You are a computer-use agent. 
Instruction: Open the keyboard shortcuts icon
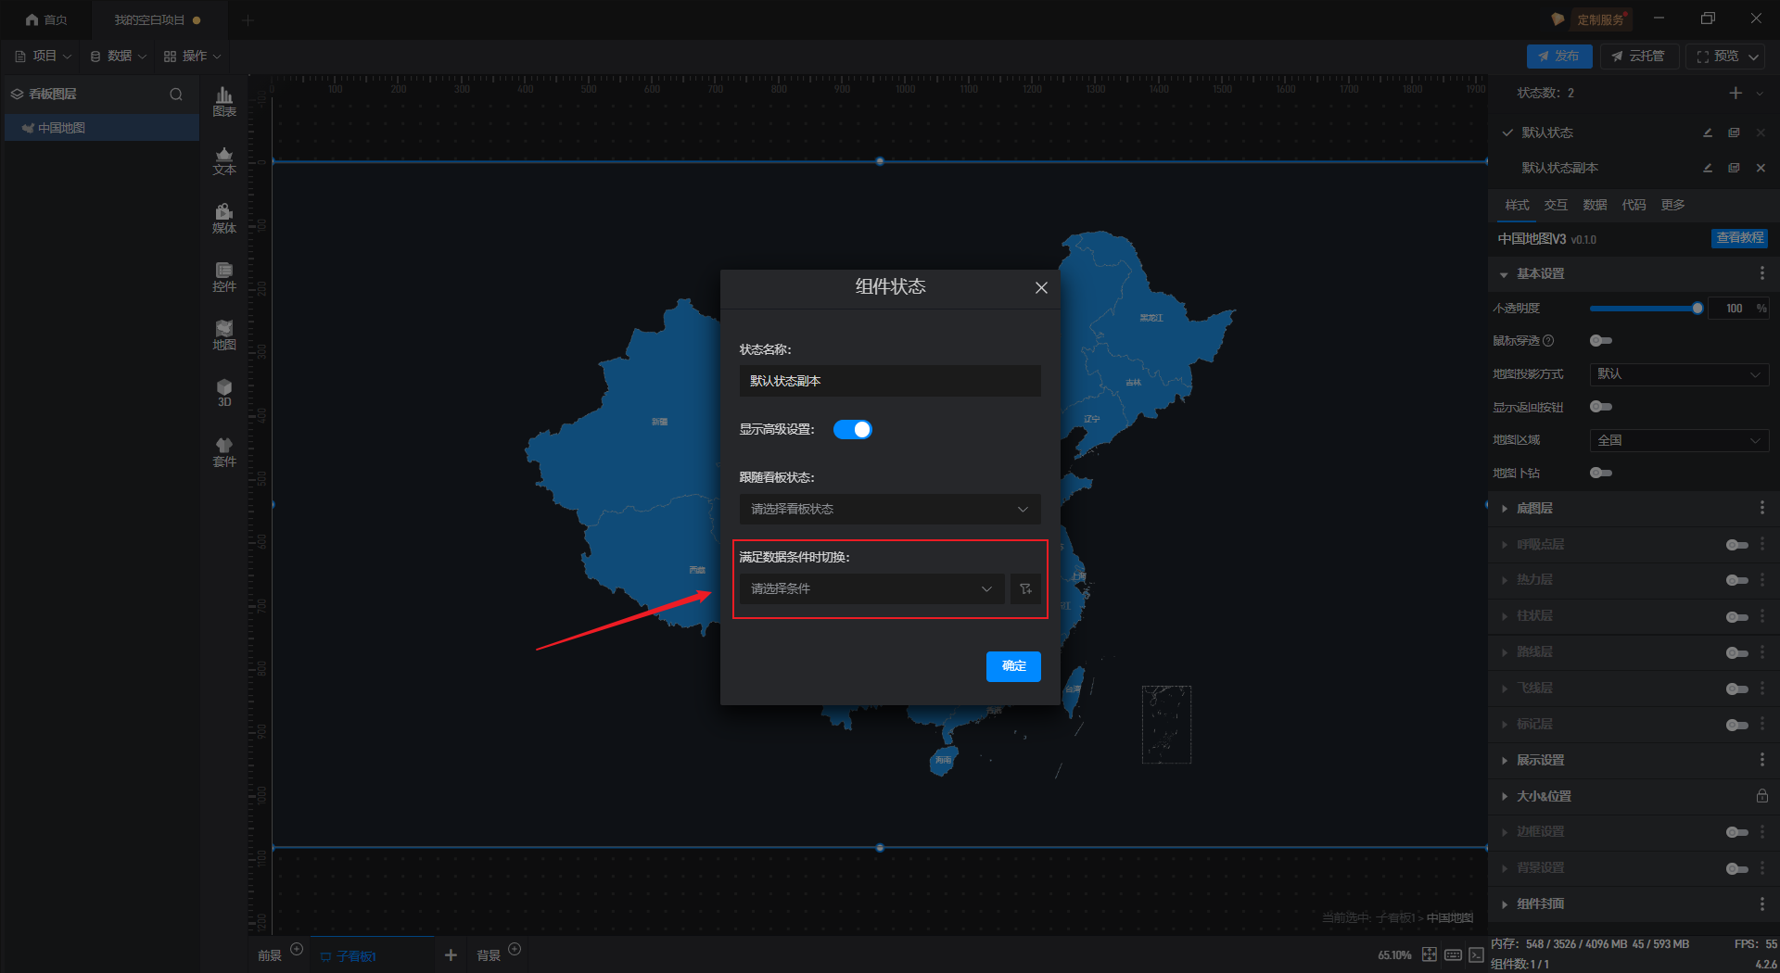[x=1453, y=954]
